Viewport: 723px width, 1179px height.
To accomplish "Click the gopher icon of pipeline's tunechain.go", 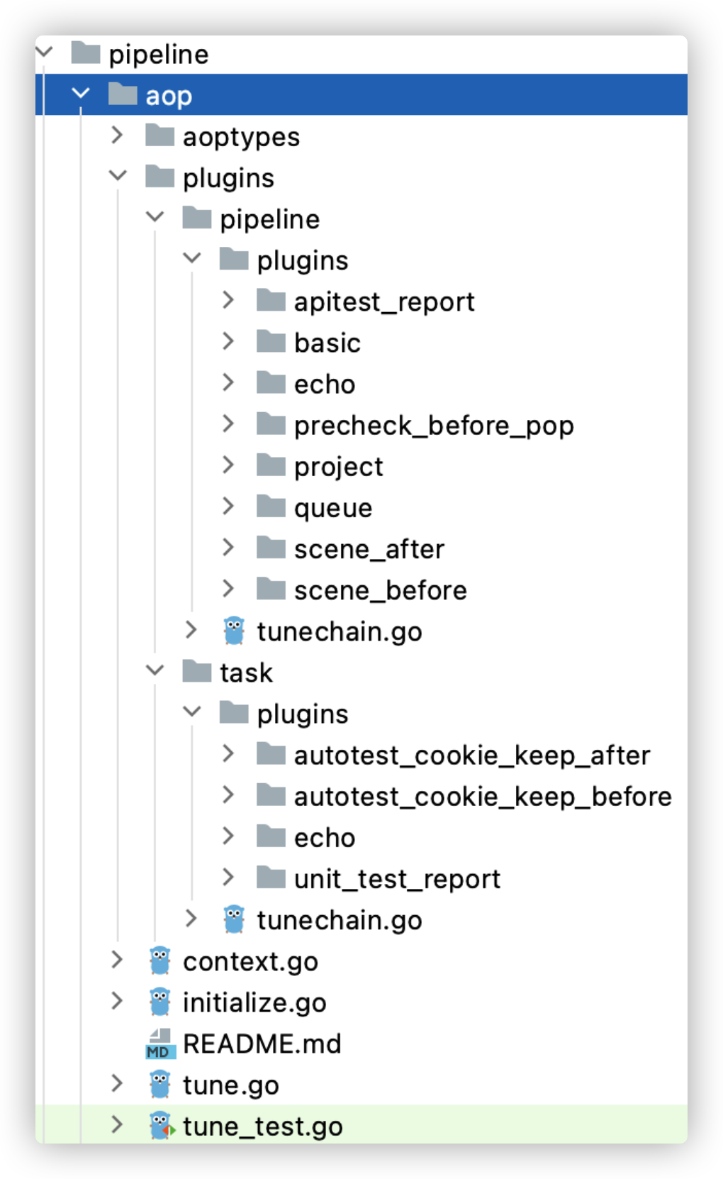I will pos(234,631).
